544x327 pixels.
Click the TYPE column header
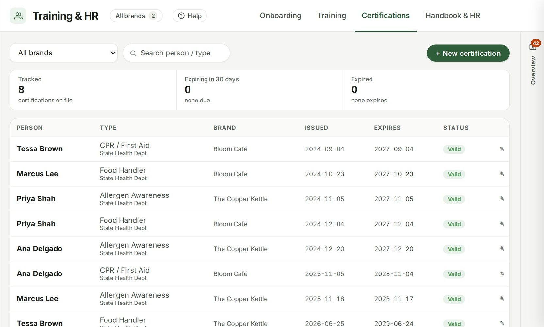point(108,128)
